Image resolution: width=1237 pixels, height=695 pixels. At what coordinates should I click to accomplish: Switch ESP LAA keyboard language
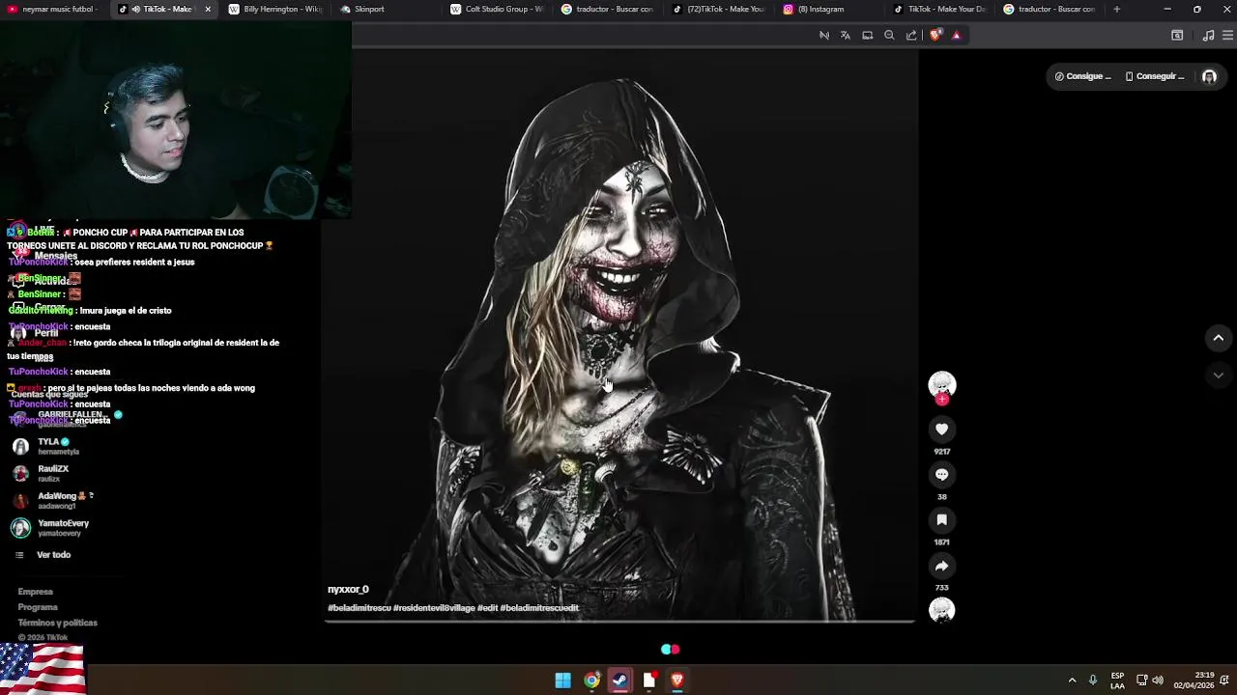coord(1117,681)
